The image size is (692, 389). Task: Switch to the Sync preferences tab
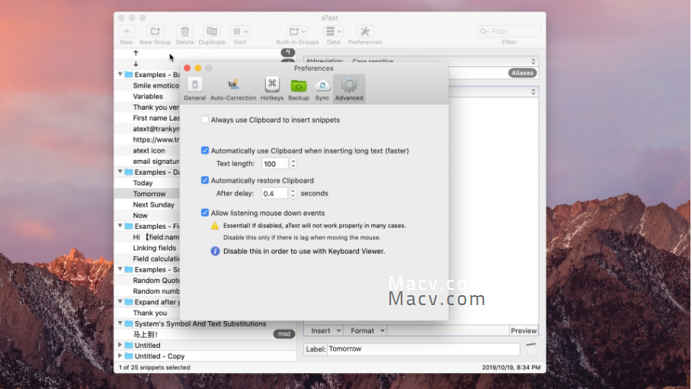pyautogui.click(x=322, y=88)
